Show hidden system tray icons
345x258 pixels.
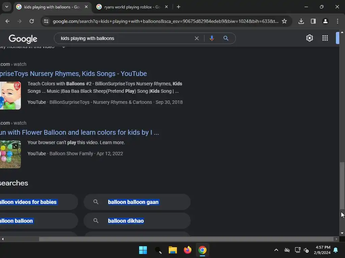276,250
